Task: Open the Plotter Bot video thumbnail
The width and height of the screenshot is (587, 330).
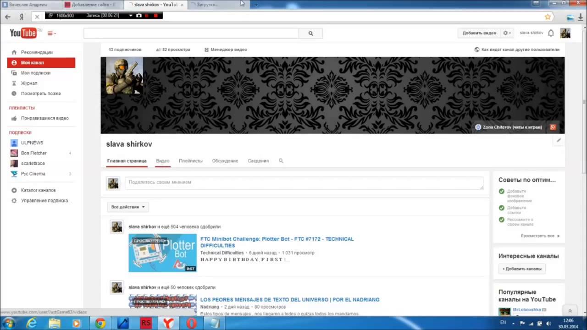Action: click(162, 253)
